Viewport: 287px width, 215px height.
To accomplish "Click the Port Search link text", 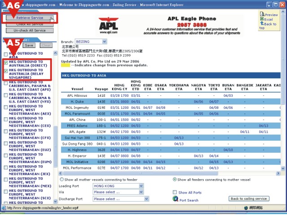I will (x=189, y=200).
